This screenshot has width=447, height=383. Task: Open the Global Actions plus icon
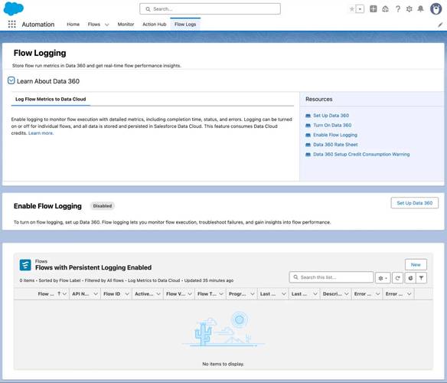[x=374, y=9]
